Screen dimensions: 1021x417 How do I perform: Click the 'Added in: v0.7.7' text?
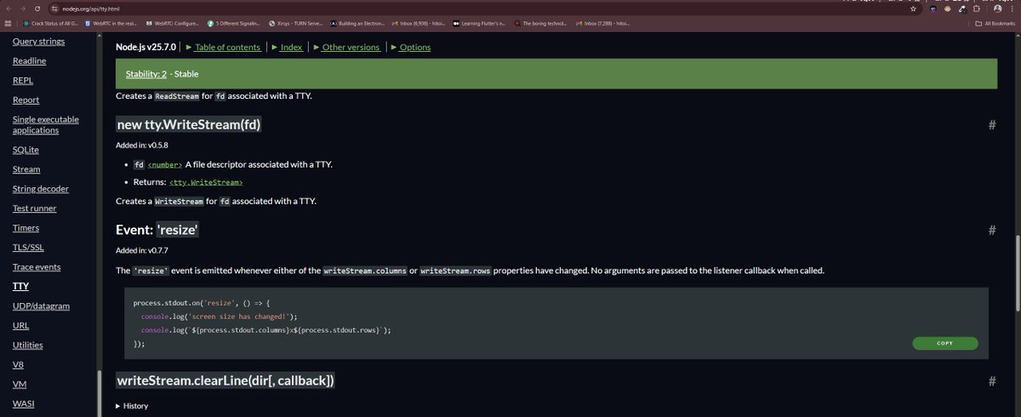click(x=142, y=250)
